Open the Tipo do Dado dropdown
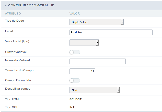162x112 pixels. [97, 22]
